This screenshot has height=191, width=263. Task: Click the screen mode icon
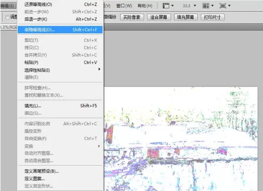pyautogui.click(x=223, y=6)
